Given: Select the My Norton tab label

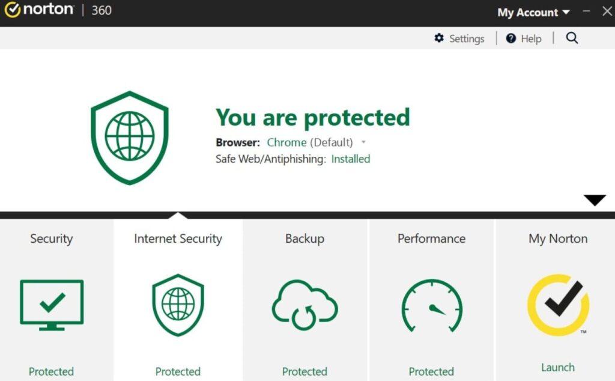Looking at the screenshot, I should 558,239.
